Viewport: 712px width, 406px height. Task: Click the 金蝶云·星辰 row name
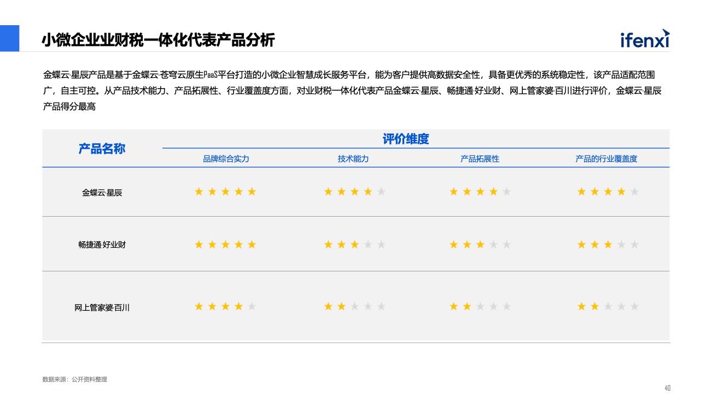click(102, 193)
